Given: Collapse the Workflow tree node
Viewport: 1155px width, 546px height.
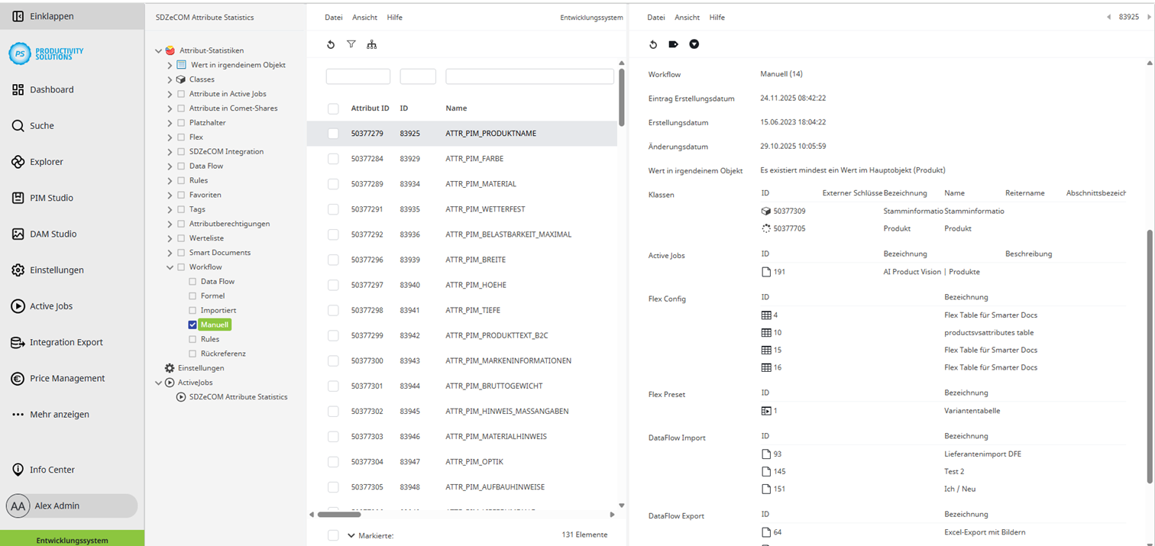Looking at the screenshot, I should 170,267.
